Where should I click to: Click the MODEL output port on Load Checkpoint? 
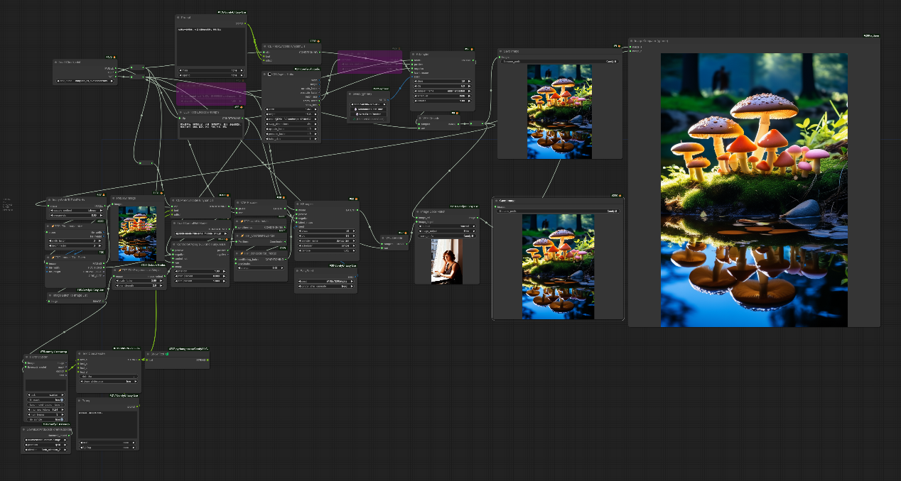pos(116,69)
